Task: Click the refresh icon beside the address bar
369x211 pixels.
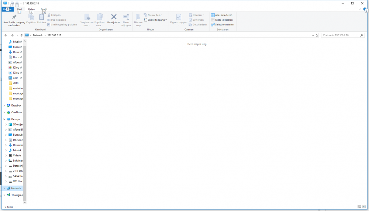Action: click(317, 35)
